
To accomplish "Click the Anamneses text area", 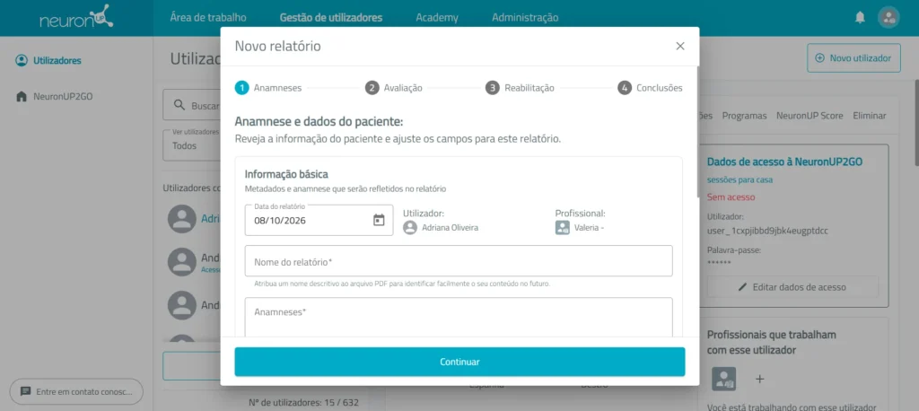I will pos(459,317).
